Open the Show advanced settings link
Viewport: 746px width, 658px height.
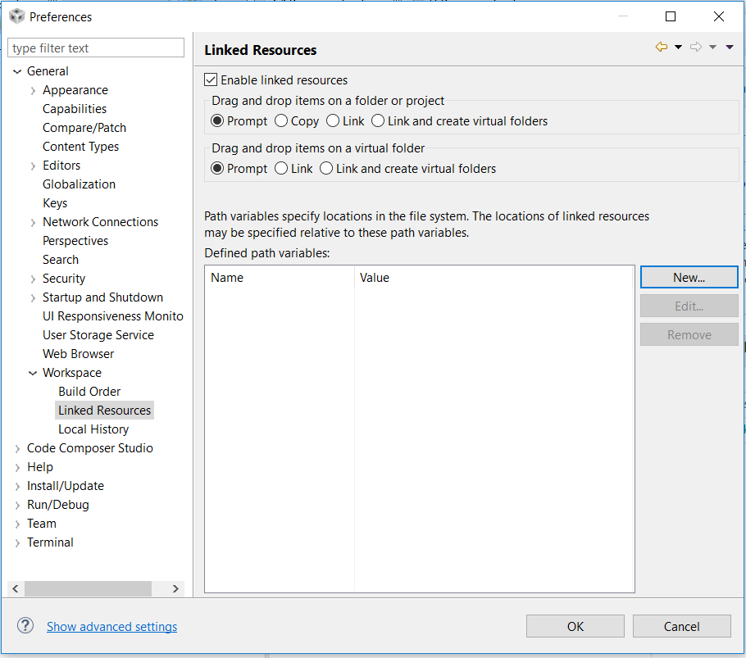pyautogui.click(x=111, y=626)
